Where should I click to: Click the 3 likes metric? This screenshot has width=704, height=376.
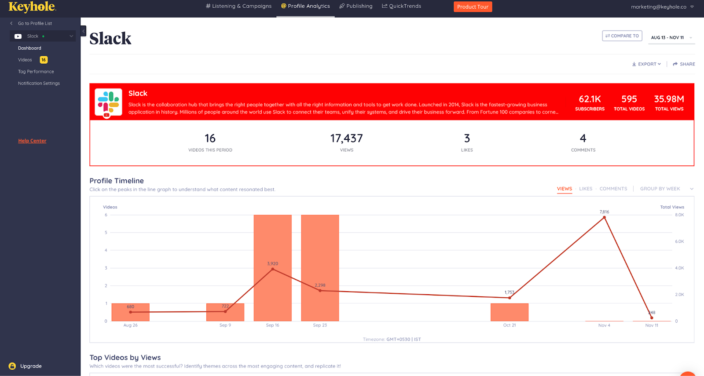point(467,142)
